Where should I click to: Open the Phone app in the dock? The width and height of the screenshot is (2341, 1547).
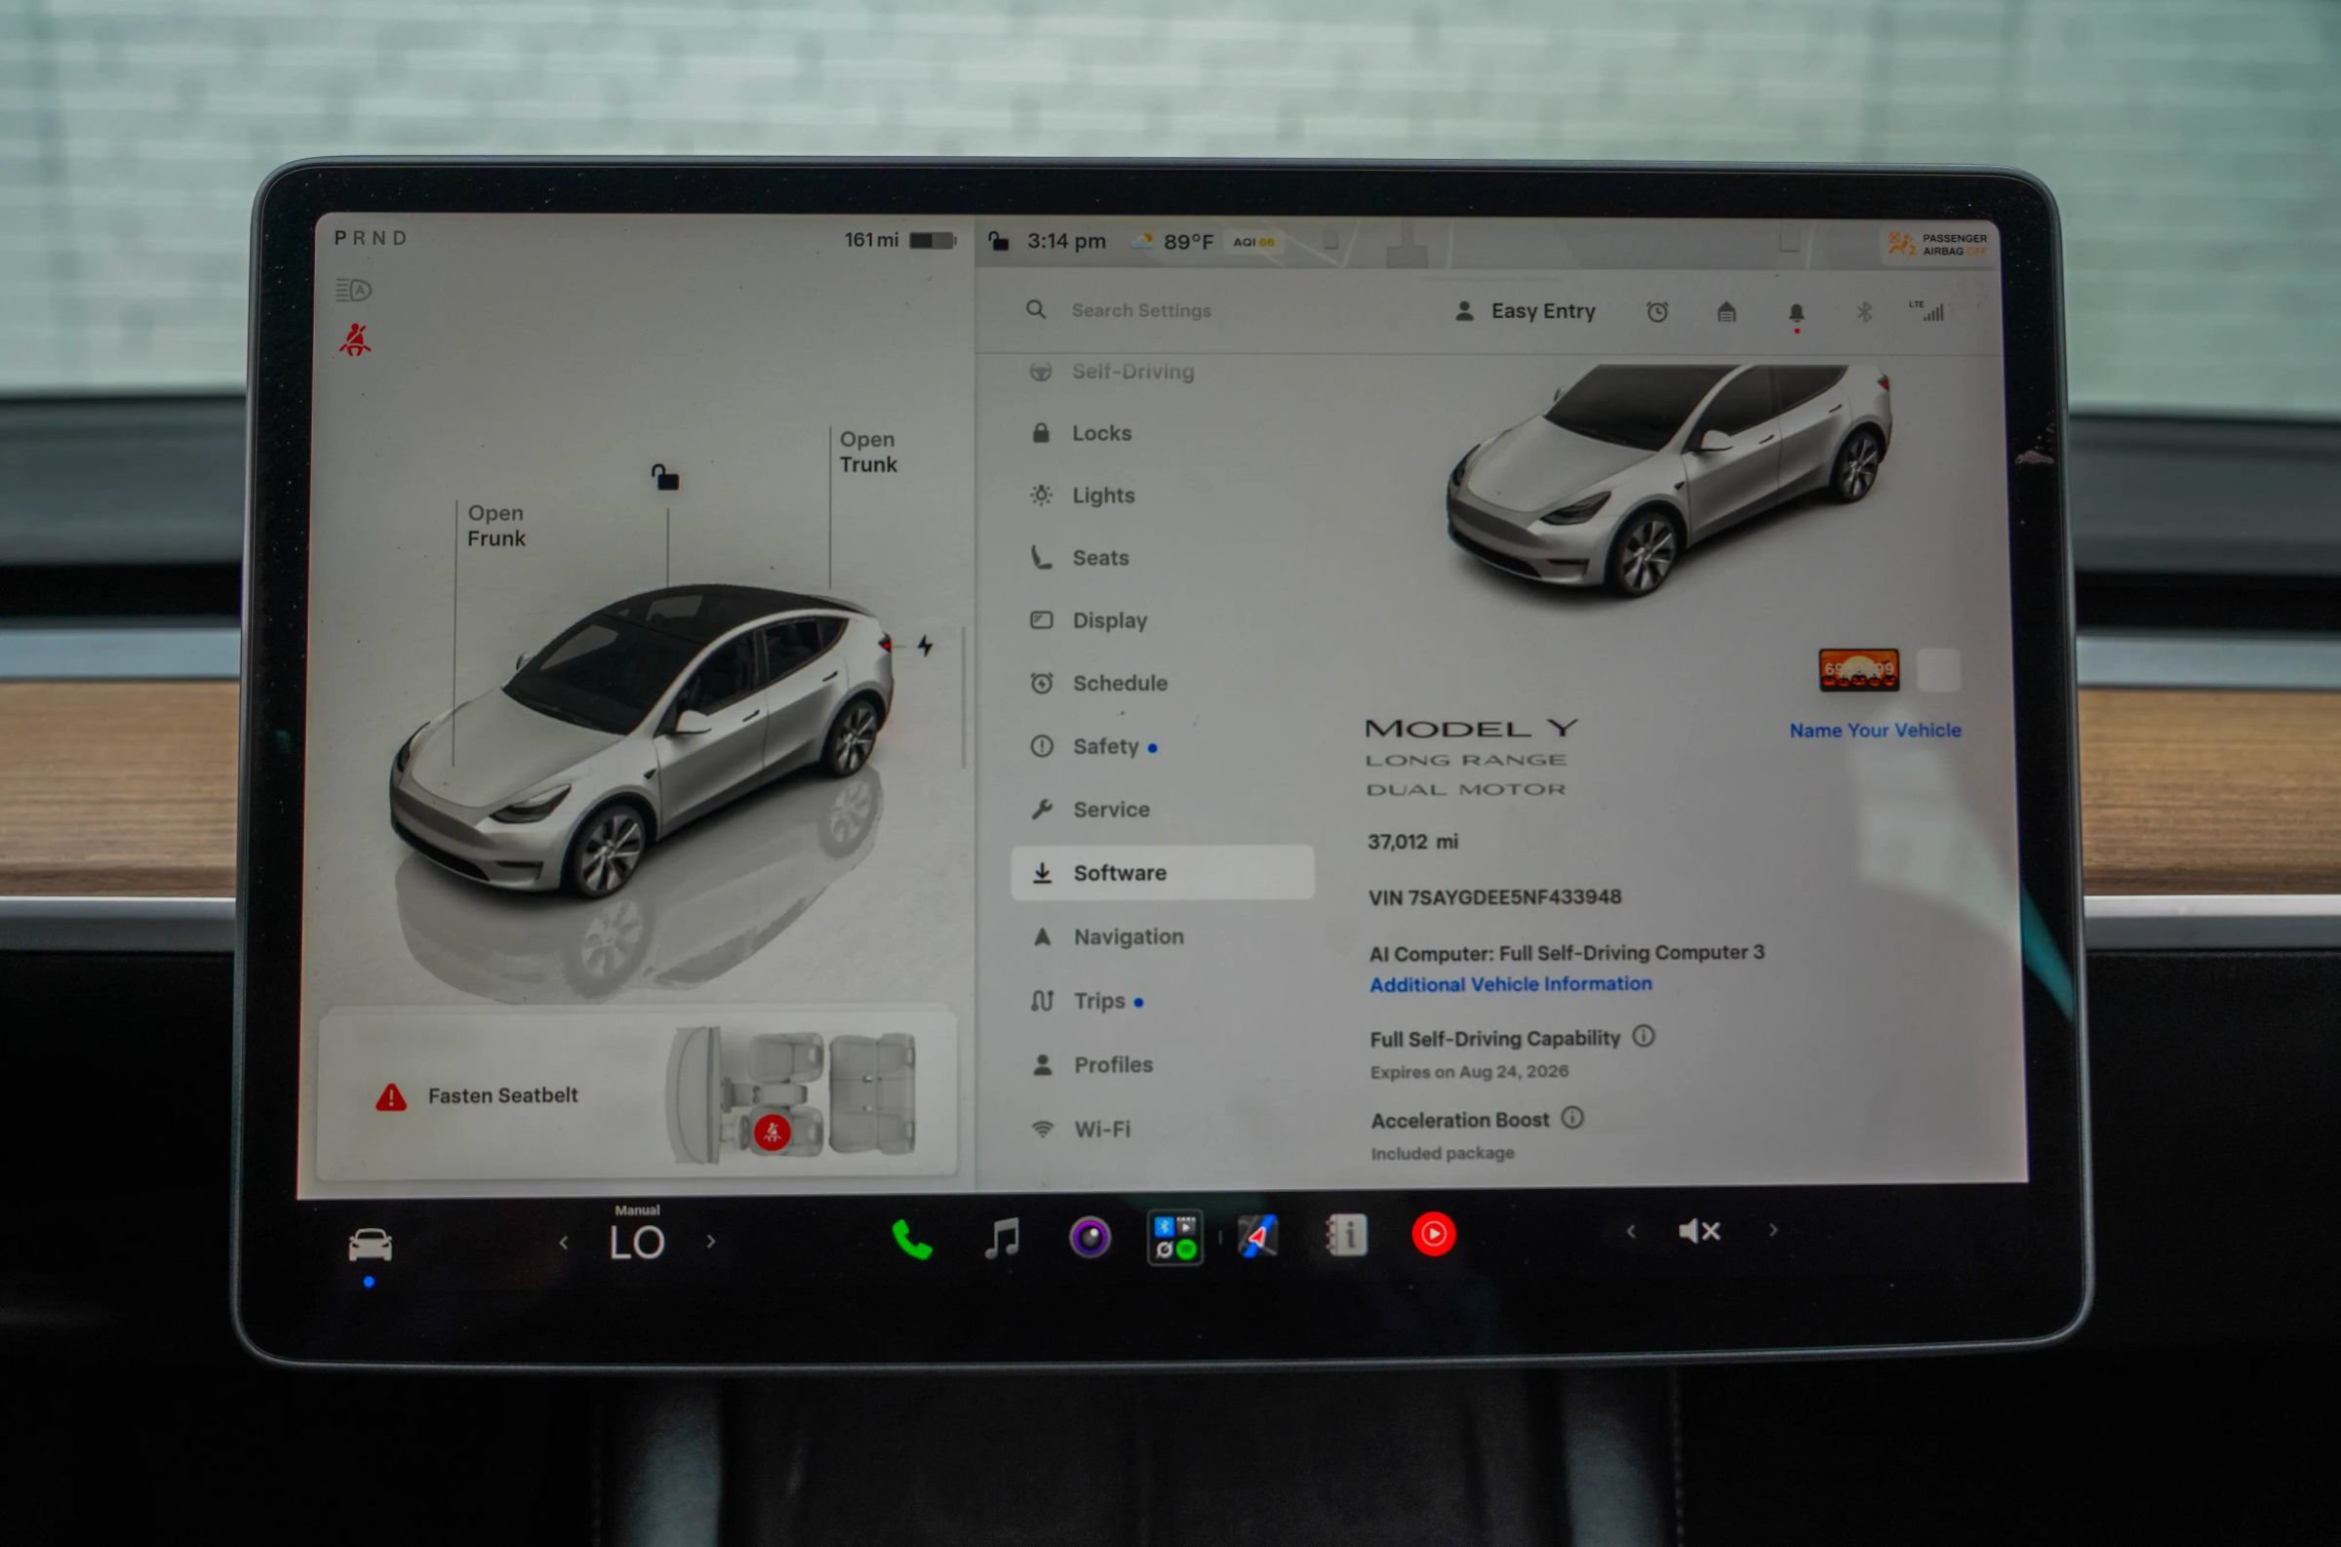[912, 1239]
